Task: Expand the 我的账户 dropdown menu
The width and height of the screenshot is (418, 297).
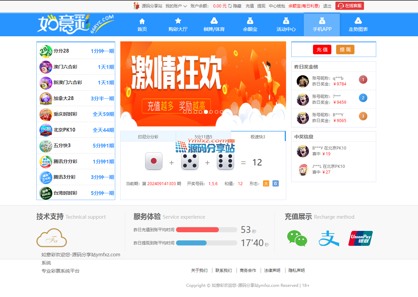Action: pos(176,6)
